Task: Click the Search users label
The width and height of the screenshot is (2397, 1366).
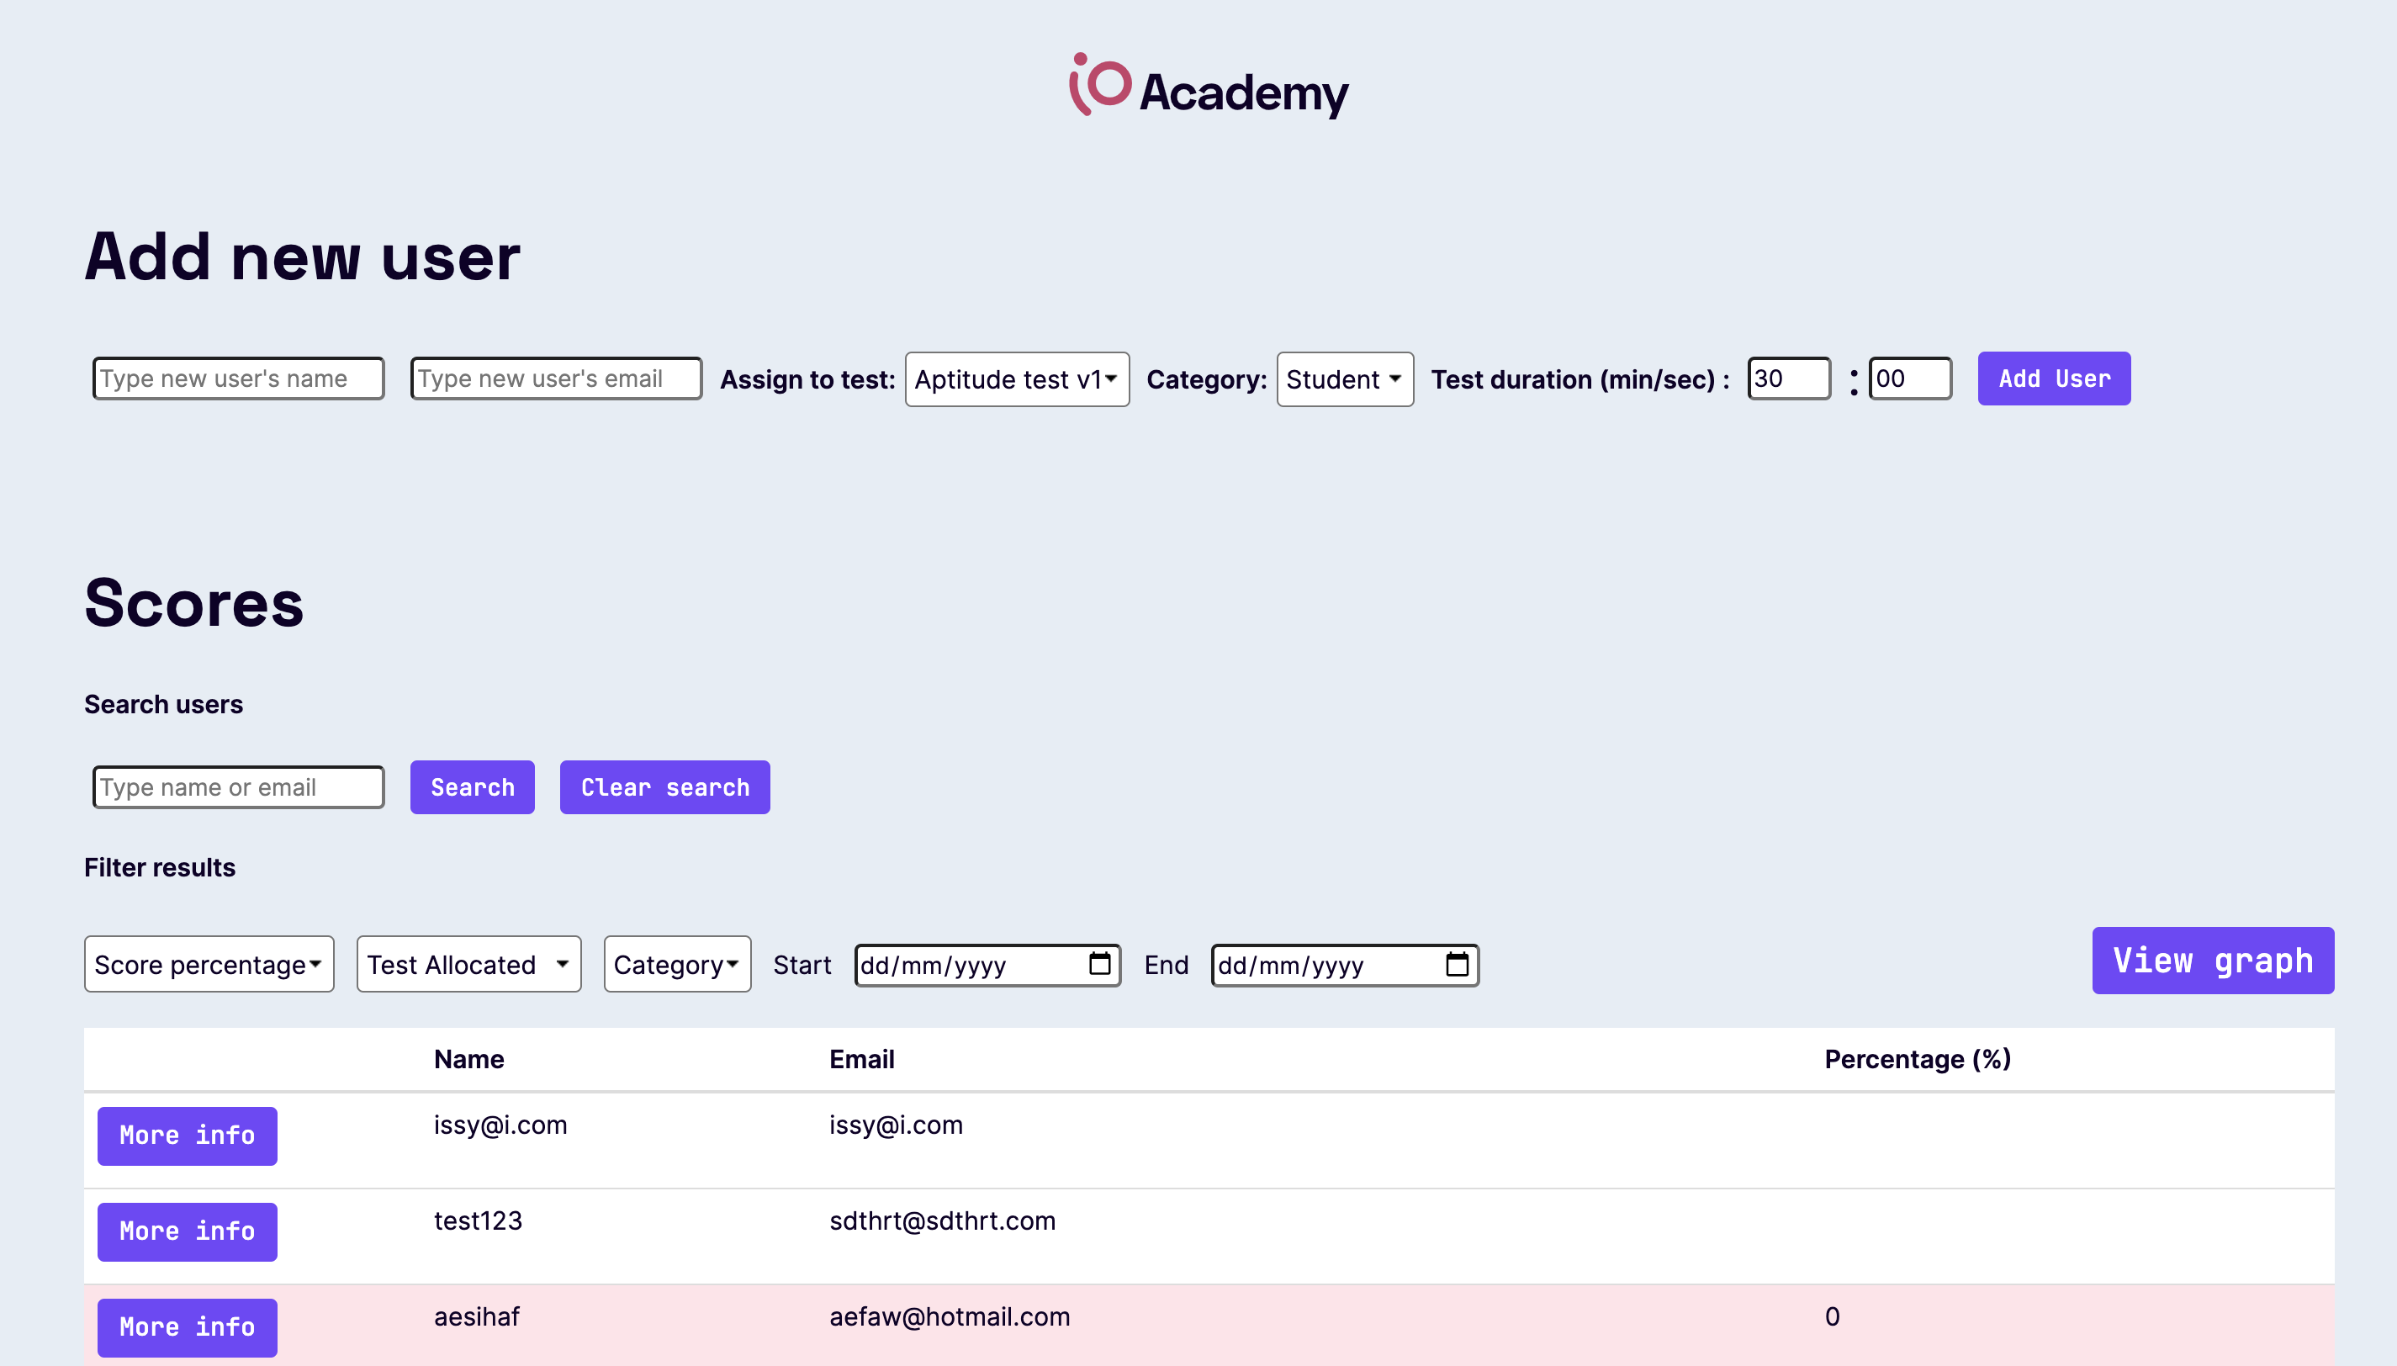Action: tap(164, 705)
